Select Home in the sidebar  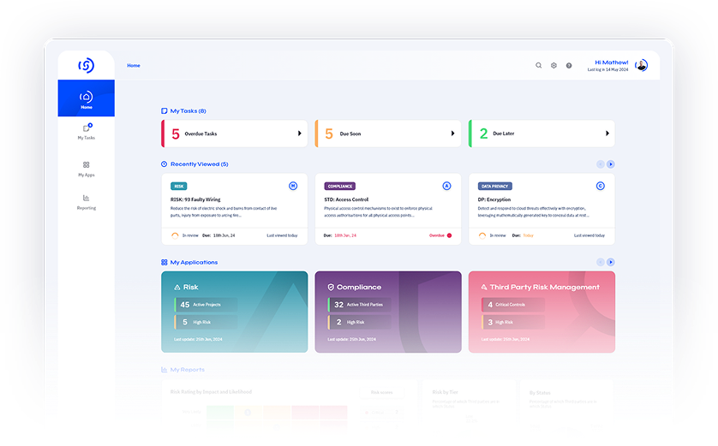click(x=87, y=99)
